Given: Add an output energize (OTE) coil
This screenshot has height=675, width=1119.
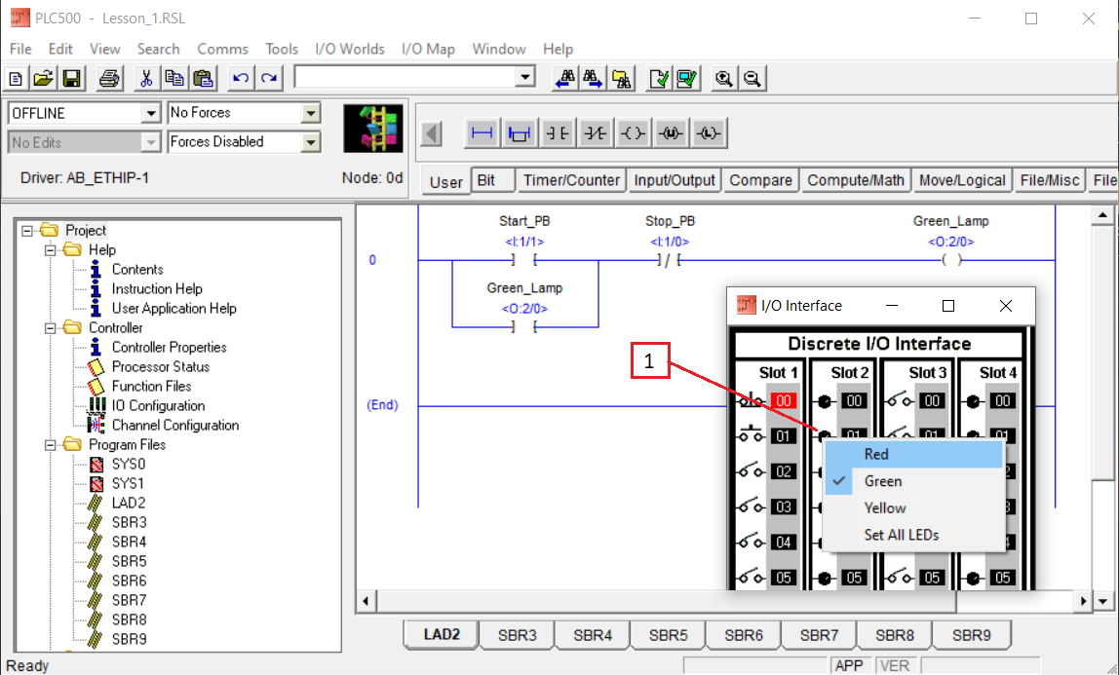Looking at the screenshot, I should point(633,133).
